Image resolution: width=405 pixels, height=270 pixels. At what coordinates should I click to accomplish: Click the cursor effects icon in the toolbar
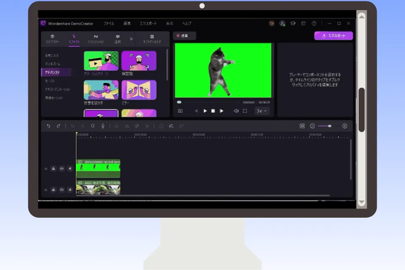[148, 126]
